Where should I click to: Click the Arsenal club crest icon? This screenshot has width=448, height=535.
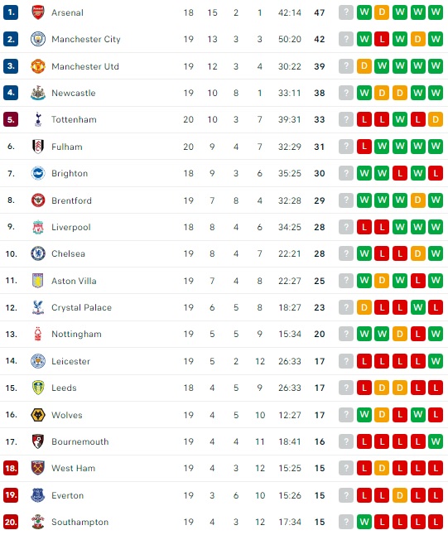coord(38,12)
